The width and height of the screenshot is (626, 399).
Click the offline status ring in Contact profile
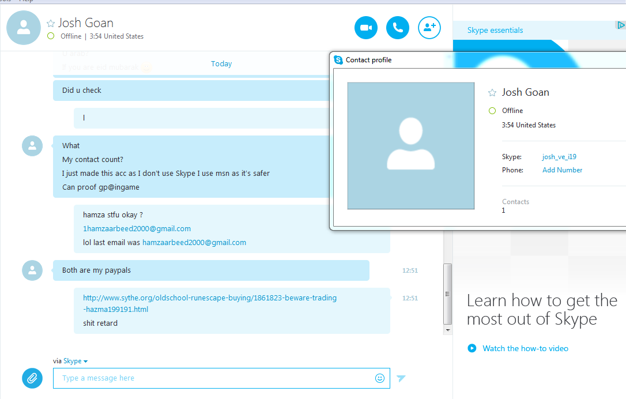pos(492,111)
